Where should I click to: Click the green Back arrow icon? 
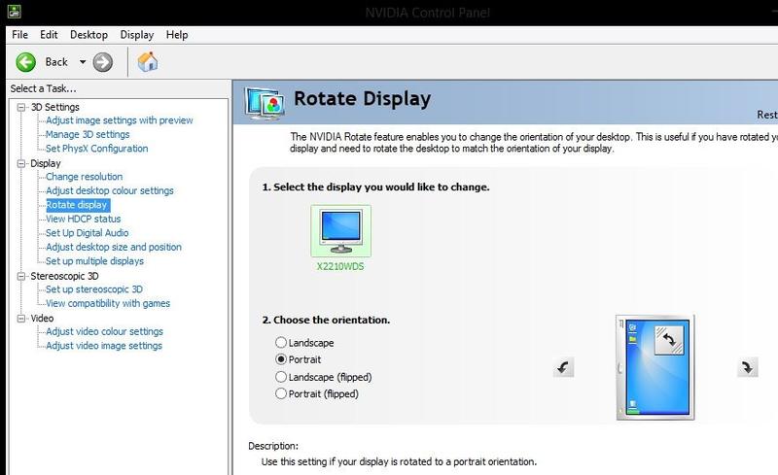coord(26,62)
